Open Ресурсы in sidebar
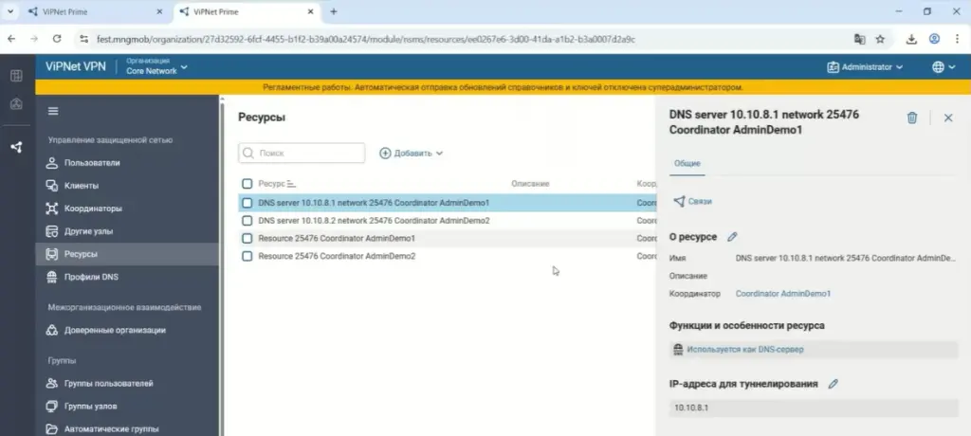The width and height of the screenshot is (971, 436). coord(127,254)
